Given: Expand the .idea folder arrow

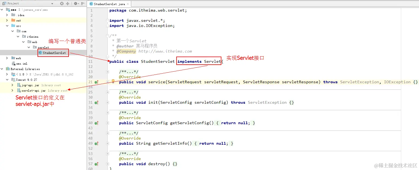Looking at the screenshot, I should (x=7, y=15).
